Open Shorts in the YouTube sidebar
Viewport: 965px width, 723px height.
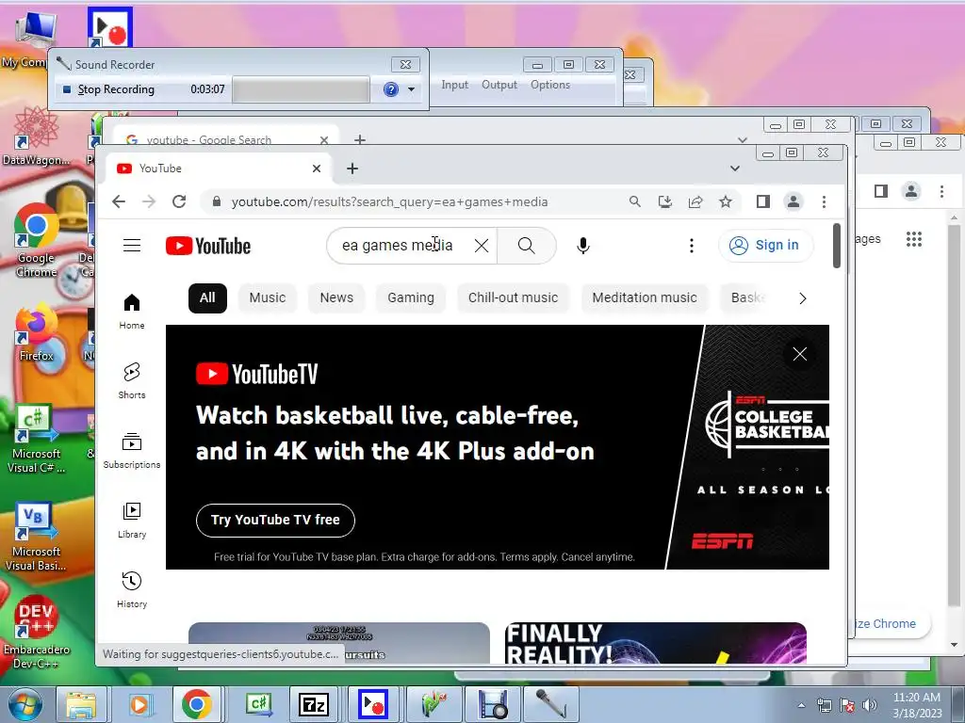(132, 381)
